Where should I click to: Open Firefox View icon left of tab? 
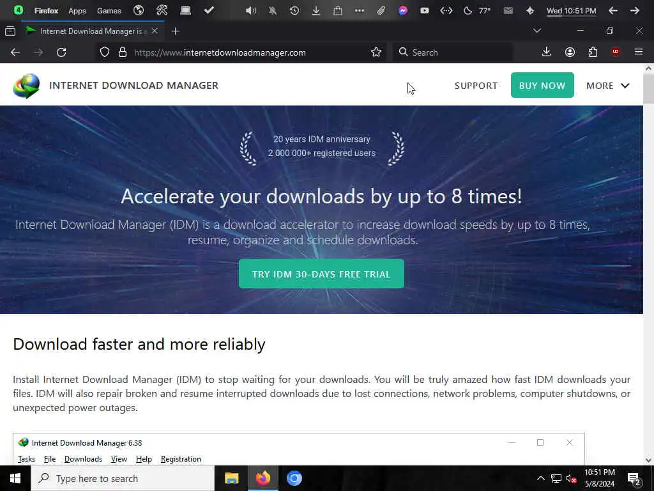[x=10, y=31]
